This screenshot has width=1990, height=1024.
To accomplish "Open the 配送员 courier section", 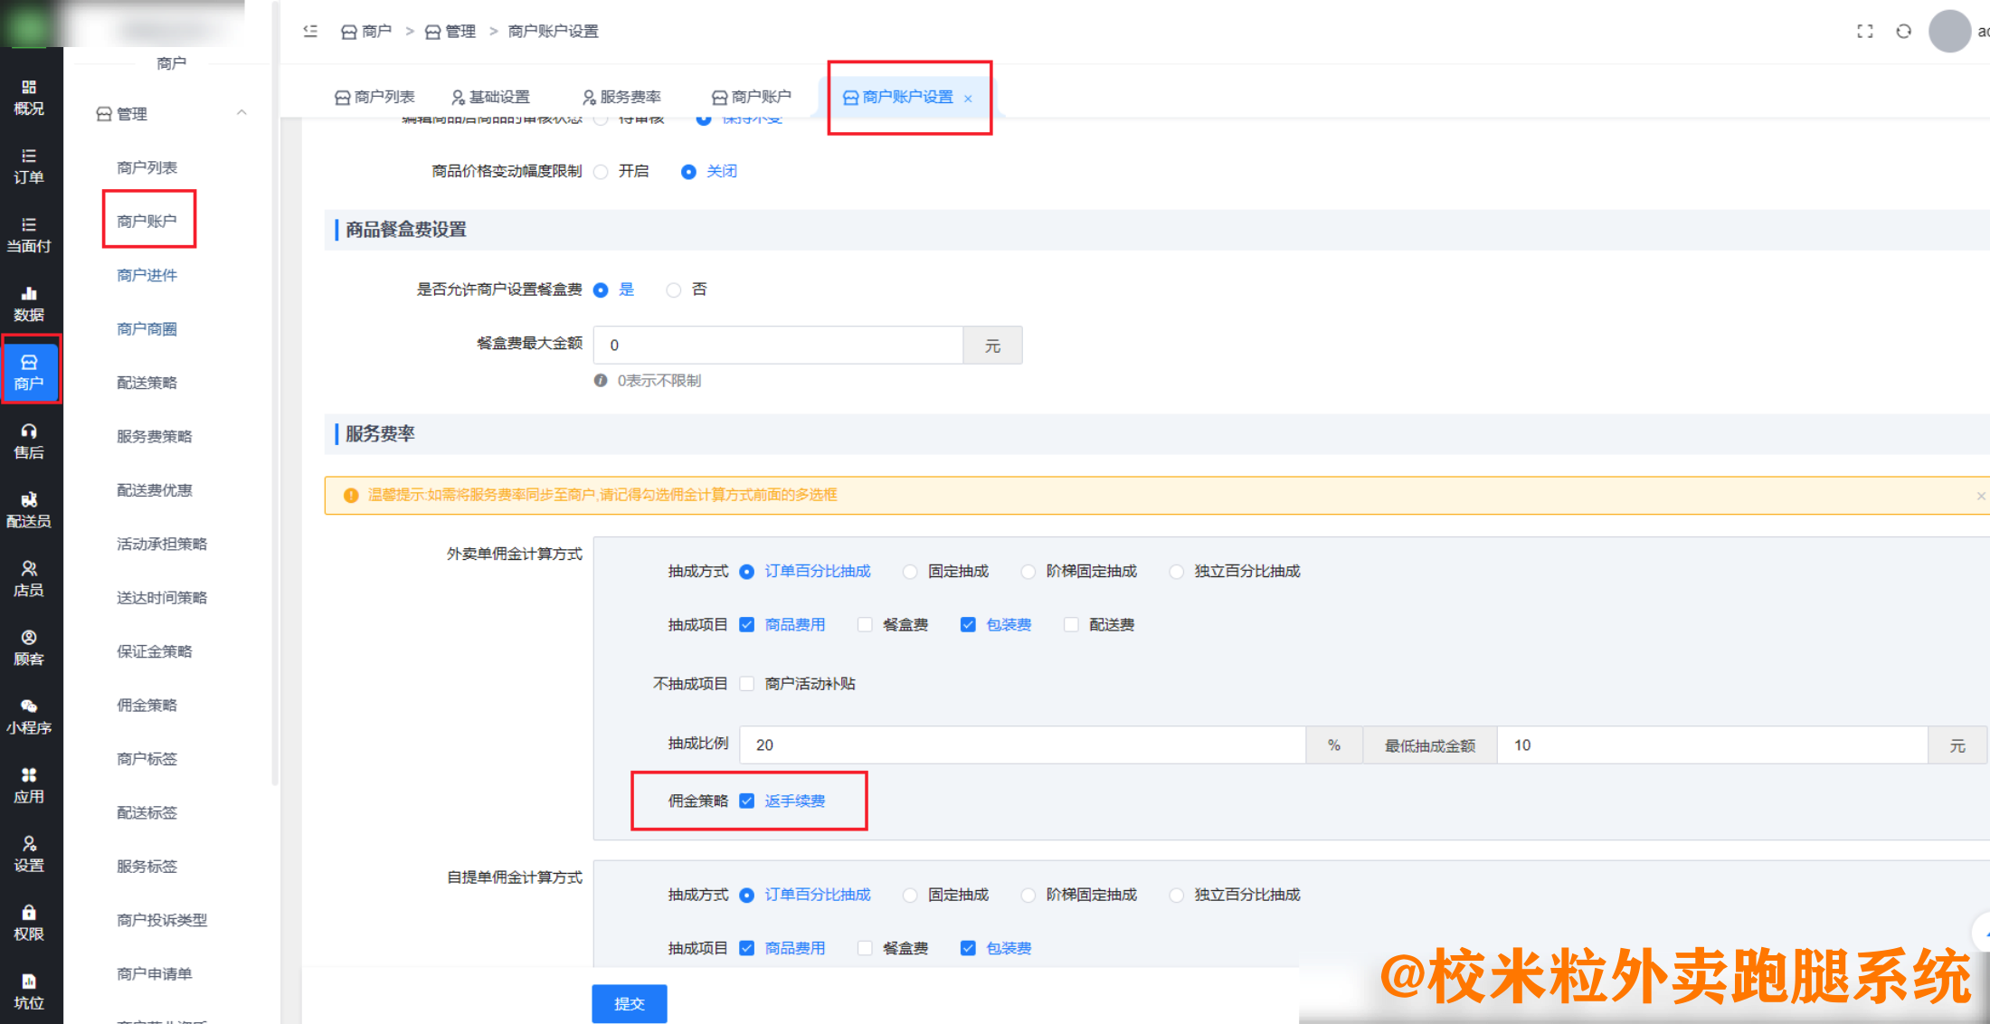I will 30,511.
